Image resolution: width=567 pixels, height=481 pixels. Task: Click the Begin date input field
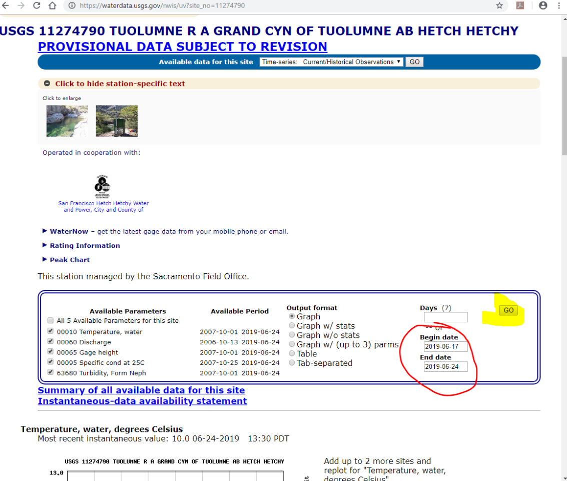(x=445, y=346)
